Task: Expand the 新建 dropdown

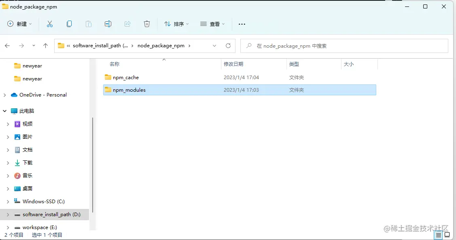Action: click(19, 24)
